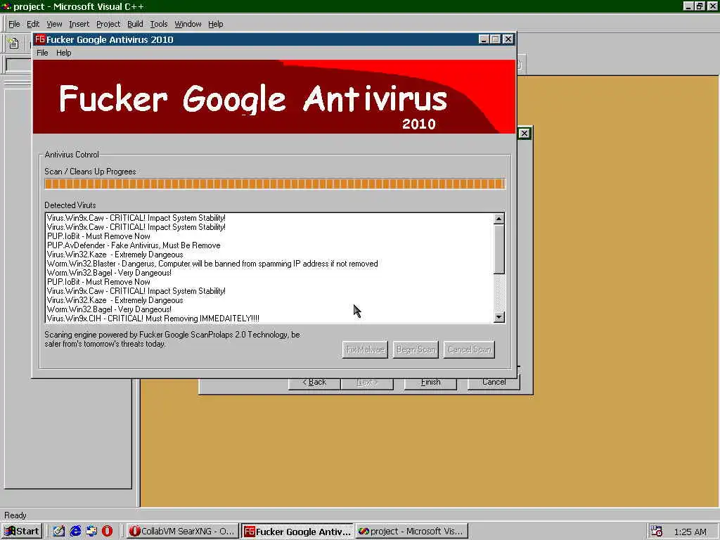Open the Tools menu in Visual C++

(x=158, y=24)
